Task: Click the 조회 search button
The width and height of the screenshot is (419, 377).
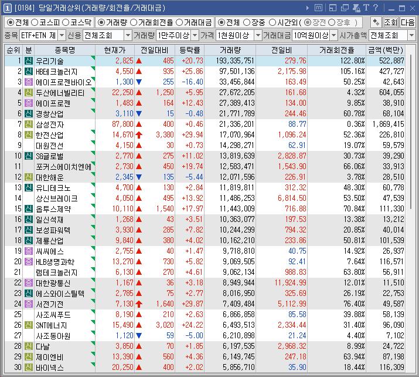Action: [x=391, y=22]
